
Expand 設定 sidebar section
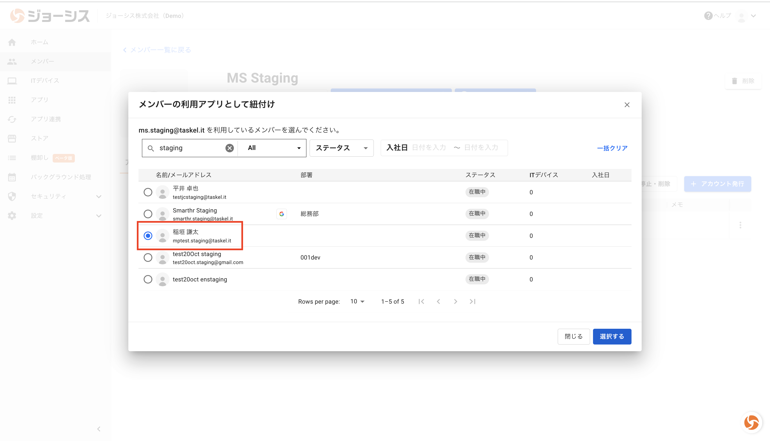99,216
